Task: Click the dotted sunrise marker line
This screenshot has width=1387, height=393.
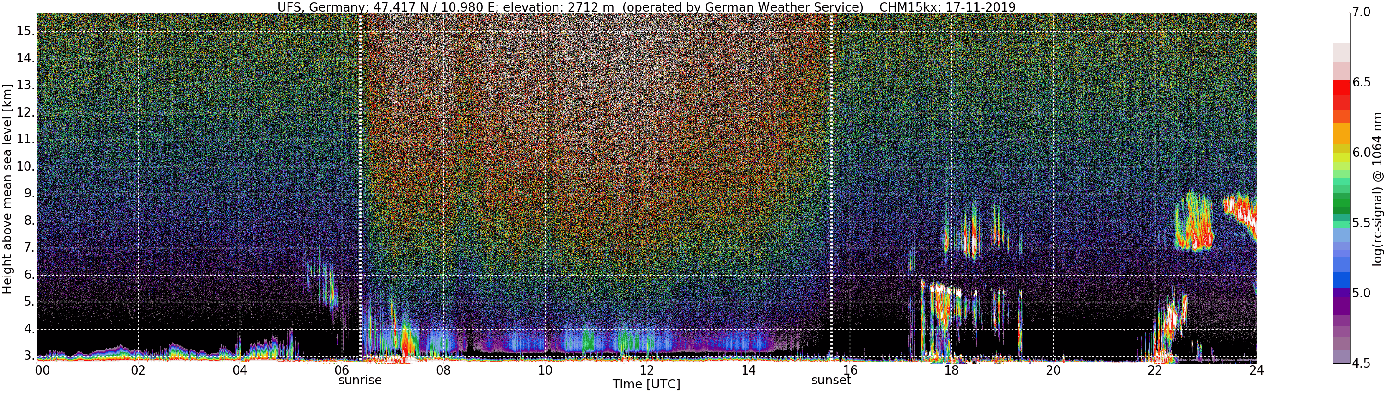Action: click(360, 189)
